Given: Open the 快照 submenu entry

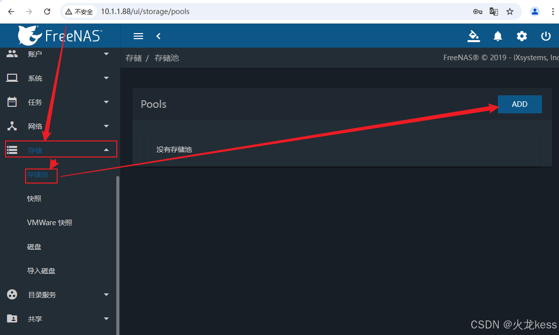Looking at the screenshot, I should pyautogui.click(x=34, y=199).
